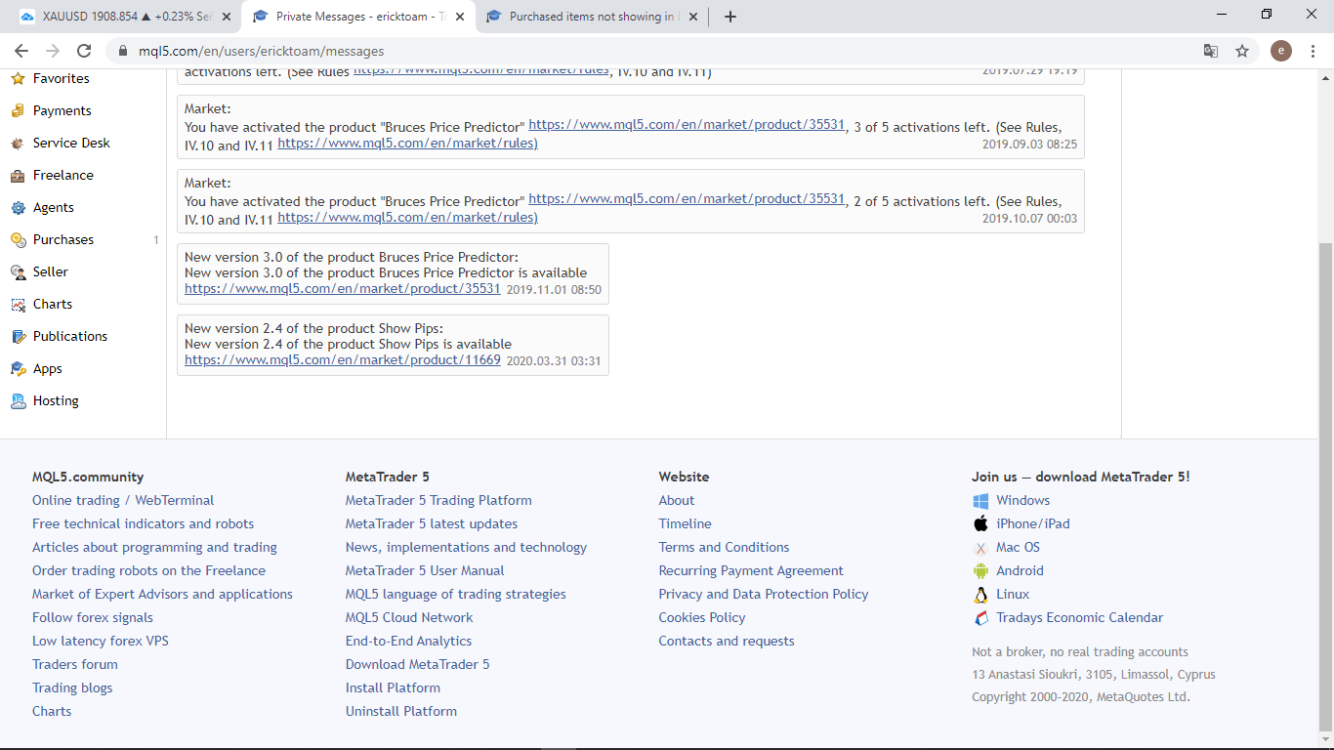Open a new browser tab

click(x=730, y=17)
